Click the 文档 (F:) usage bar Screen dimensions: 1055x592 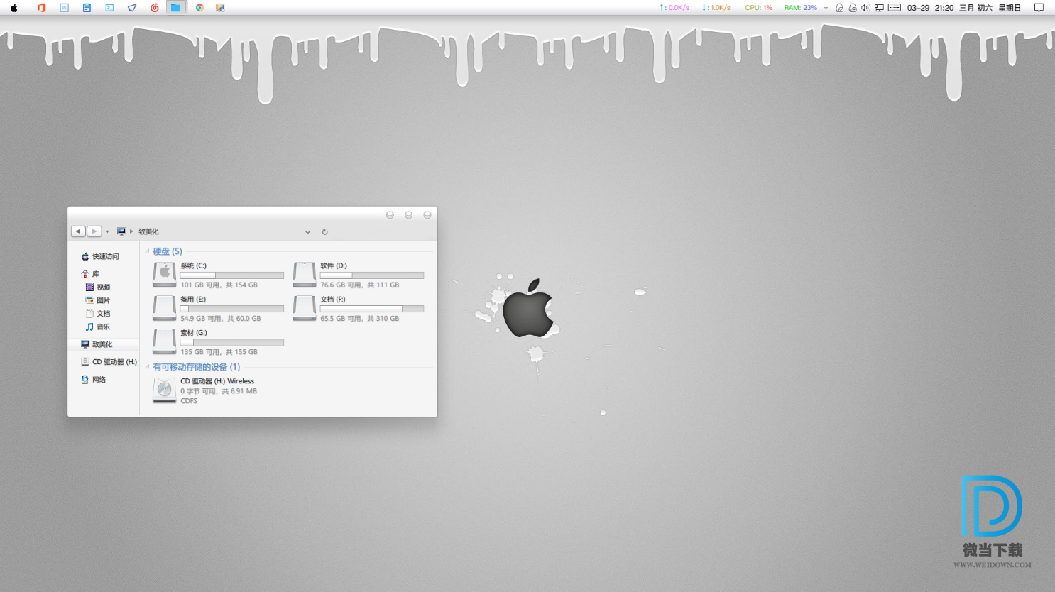pos(372,309)
